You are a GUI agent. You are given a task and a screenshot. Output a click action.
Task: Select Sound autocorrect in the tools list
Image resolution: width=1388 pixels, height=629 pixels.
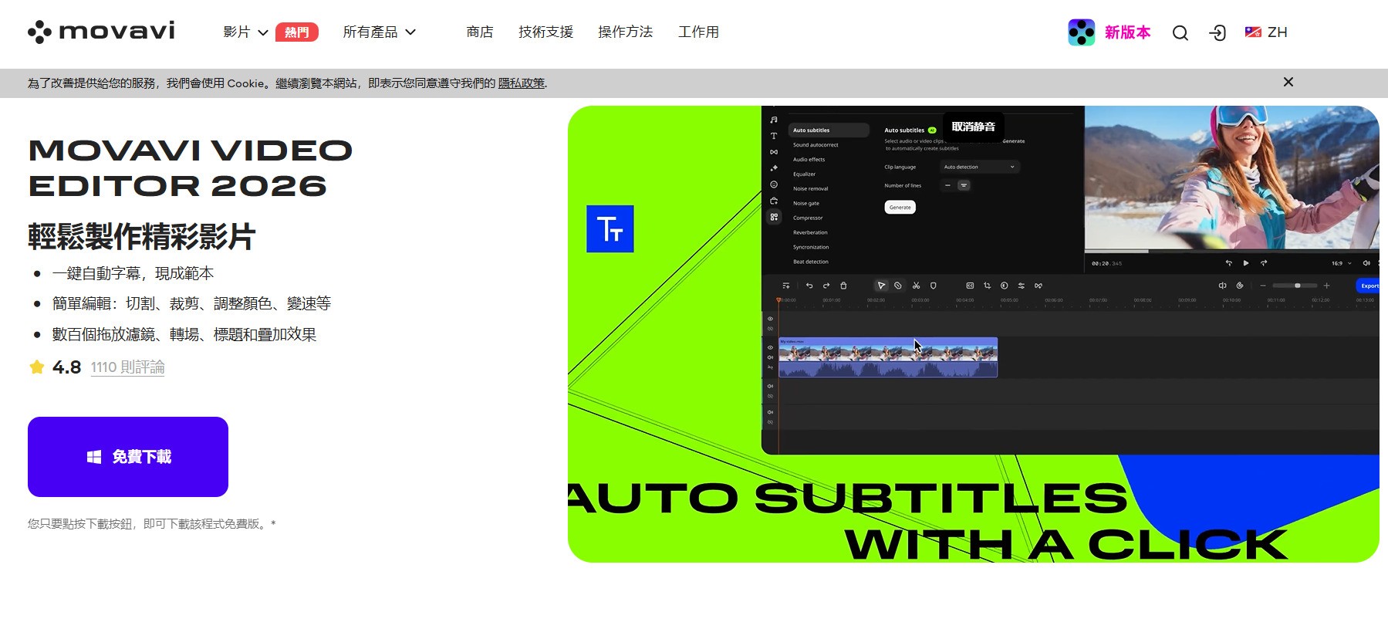pos(816,145)
